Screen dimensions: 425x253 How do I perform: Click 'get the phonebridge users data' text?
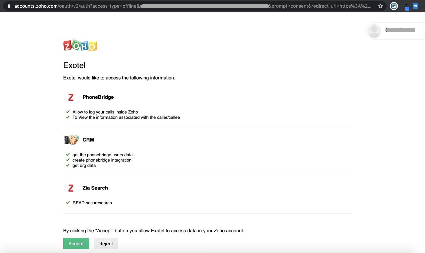coord(103,155)
